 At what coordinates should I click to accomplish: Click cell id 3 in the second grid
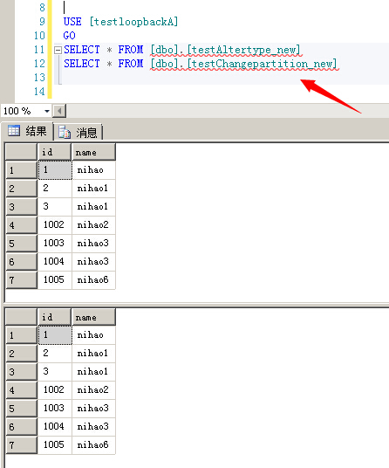pos(55,372)
